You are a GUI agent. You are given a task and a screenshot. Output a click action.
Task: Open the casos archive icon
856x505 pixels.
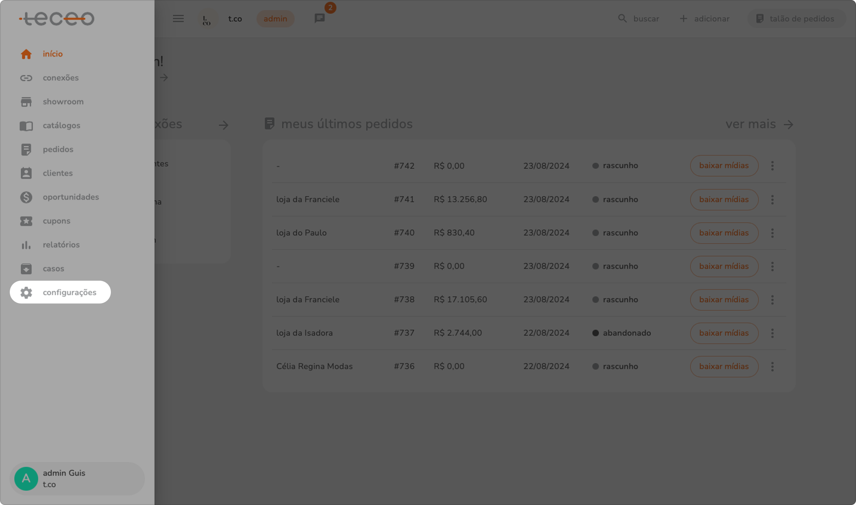[x=26, y=269]
